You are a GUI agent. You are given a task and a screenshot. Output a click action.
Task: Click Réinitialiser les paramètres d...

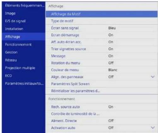click(102, 91)
